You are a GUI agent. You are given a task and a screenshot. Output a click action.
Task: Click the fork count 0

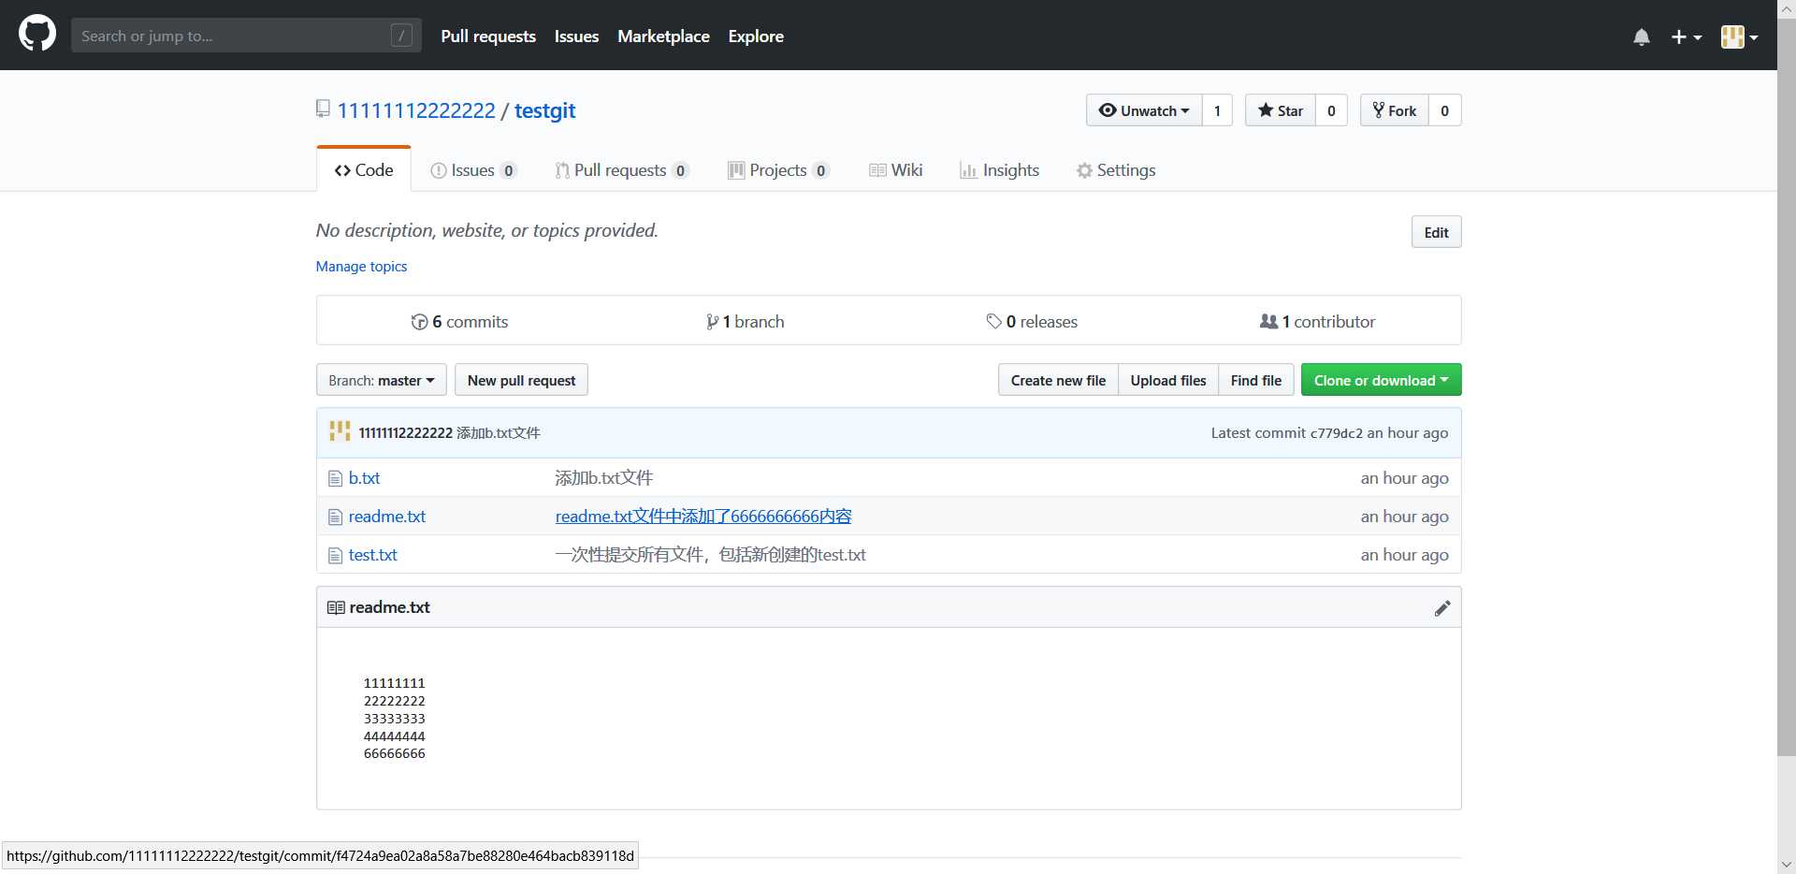click(1444, 110)
